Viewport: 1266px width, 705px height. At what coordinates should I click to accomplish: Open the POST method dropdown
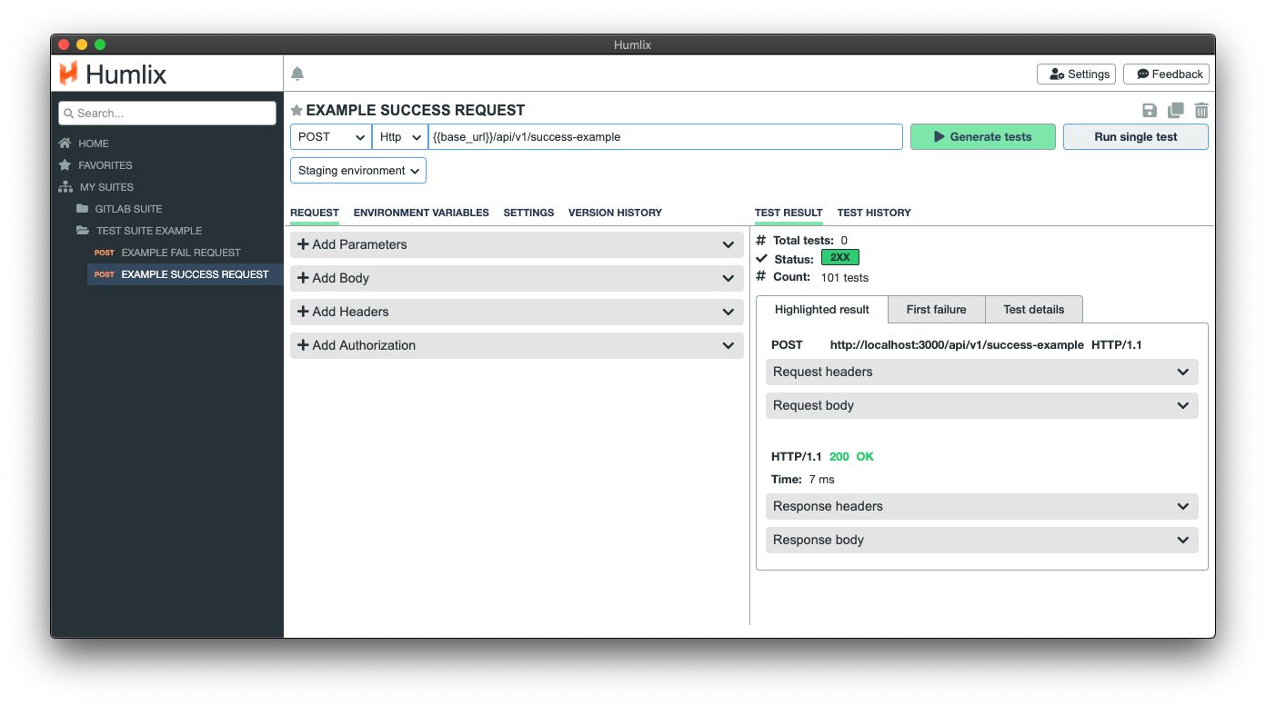[330, 136]
